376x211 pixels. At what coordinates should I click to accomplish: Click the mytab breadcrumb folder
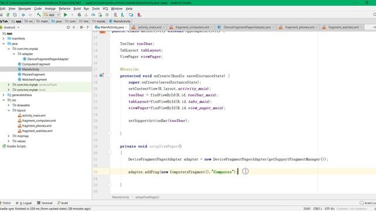(x=99, y=21)
